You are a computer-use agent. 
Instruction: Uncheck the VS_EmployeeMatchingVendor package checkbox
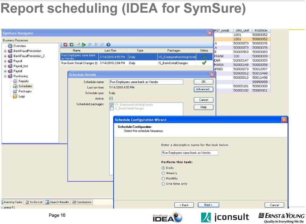112,105
